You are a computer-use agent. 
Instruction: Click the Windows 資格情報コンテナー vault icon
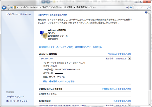click(x=44, y=35)
